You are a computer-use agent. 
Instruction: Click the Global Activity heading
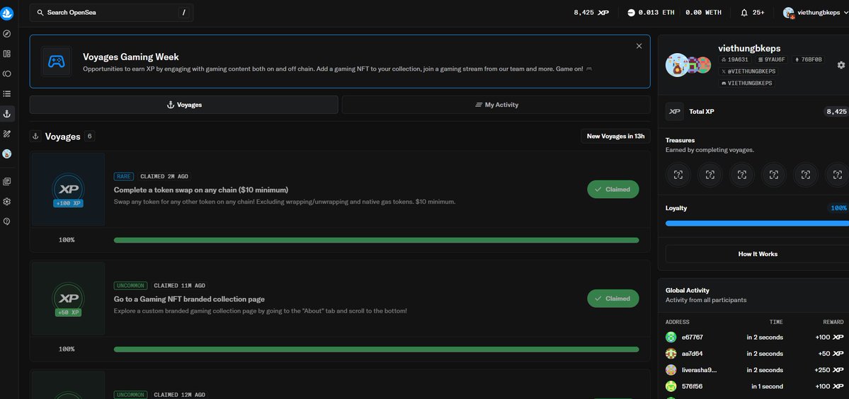pos(687,290)
